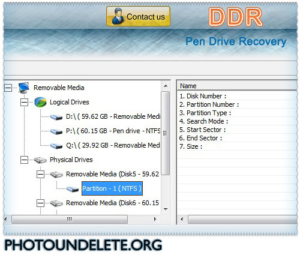Collapse the Removable Media root node
The width and height of the screenshot is (300, 255).
tap(8, 88)
